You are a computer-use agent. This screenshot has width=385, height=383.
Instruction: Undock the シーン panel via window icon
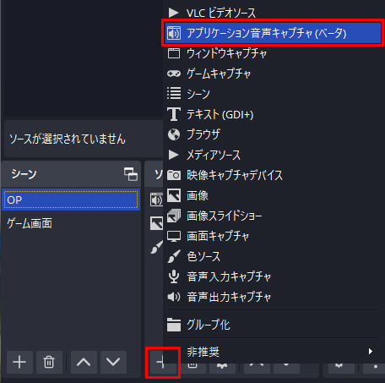tap(131, 174)
